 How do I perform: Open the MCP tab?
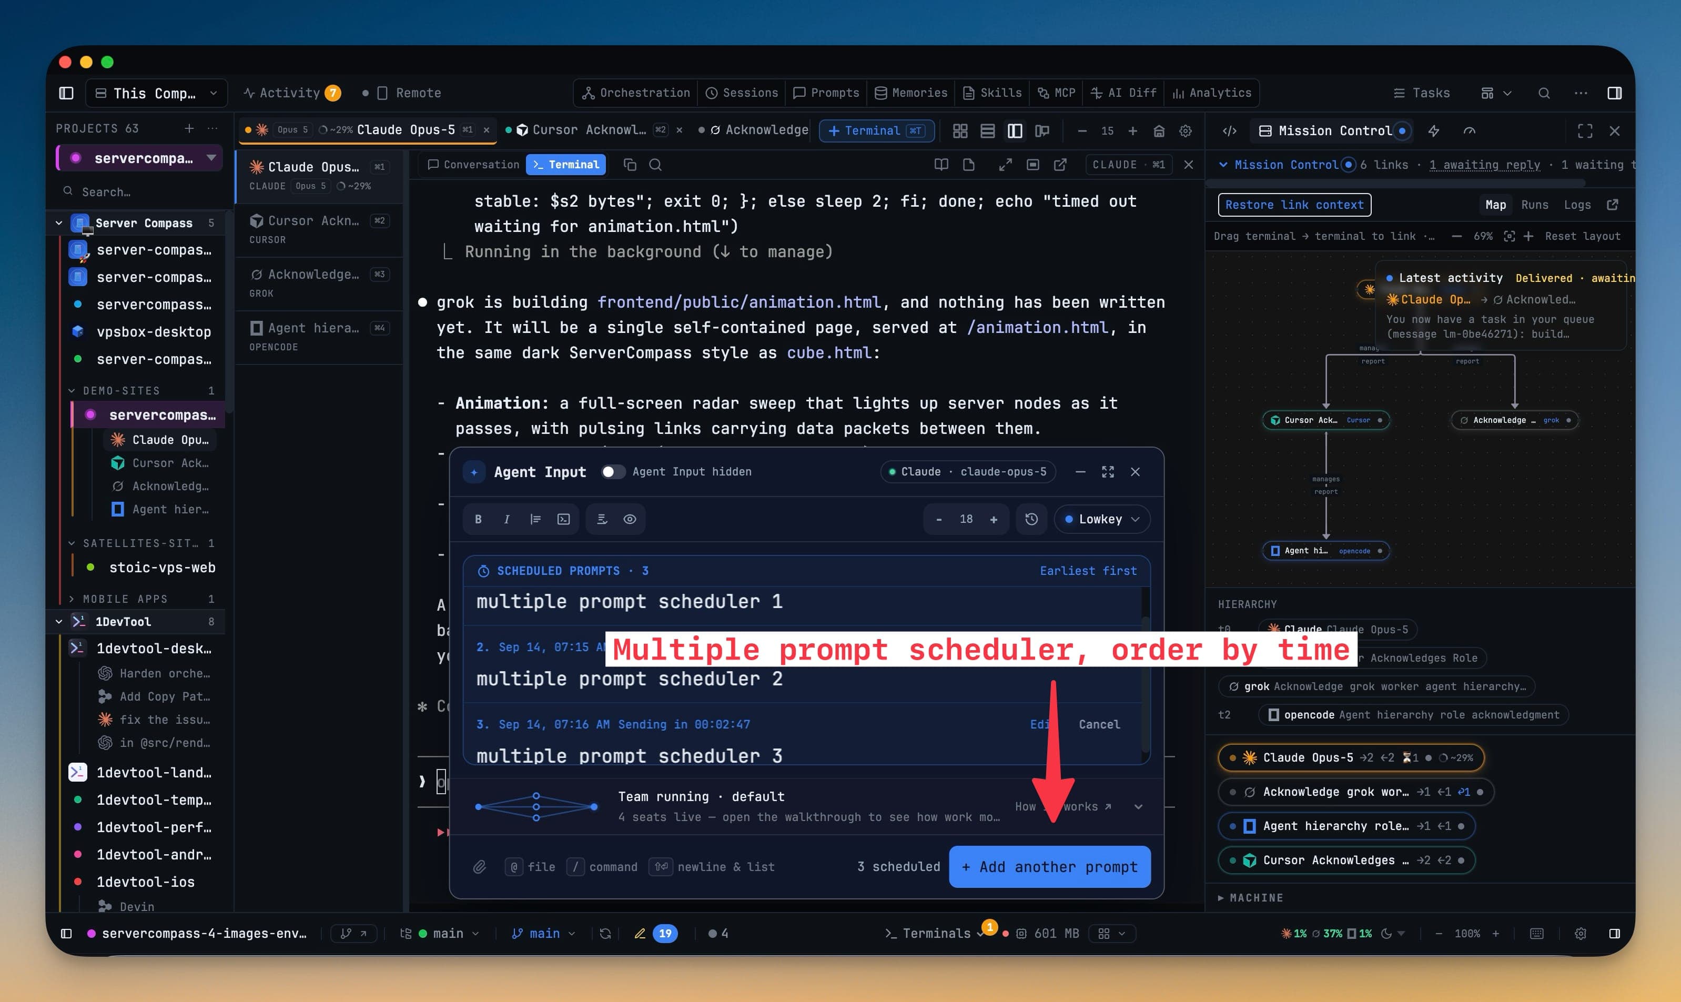pos(1057,93)
